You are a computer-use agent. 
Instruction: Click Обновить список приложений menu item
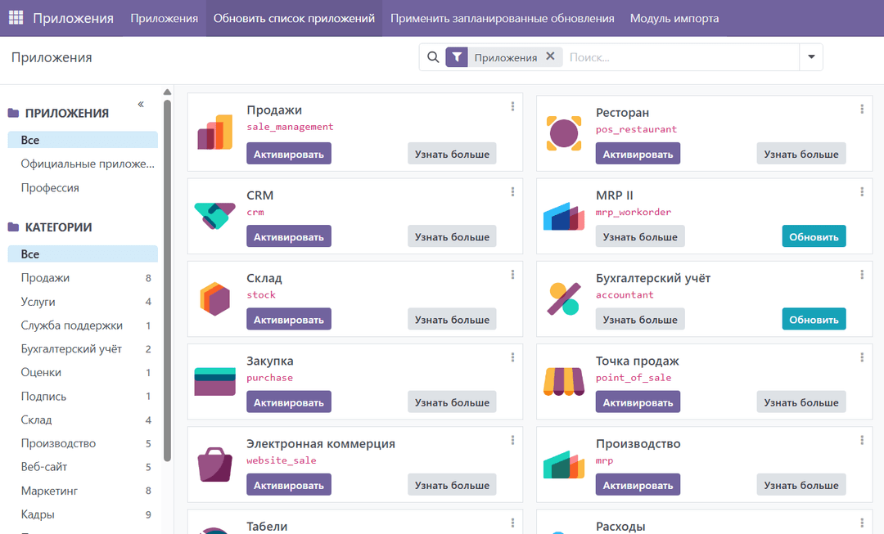[x=294, y=18]
